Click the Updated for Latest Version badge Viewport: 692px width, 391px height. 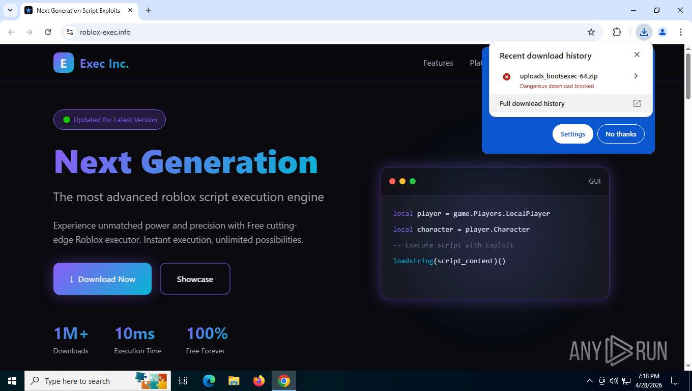(x=109, y=120)
